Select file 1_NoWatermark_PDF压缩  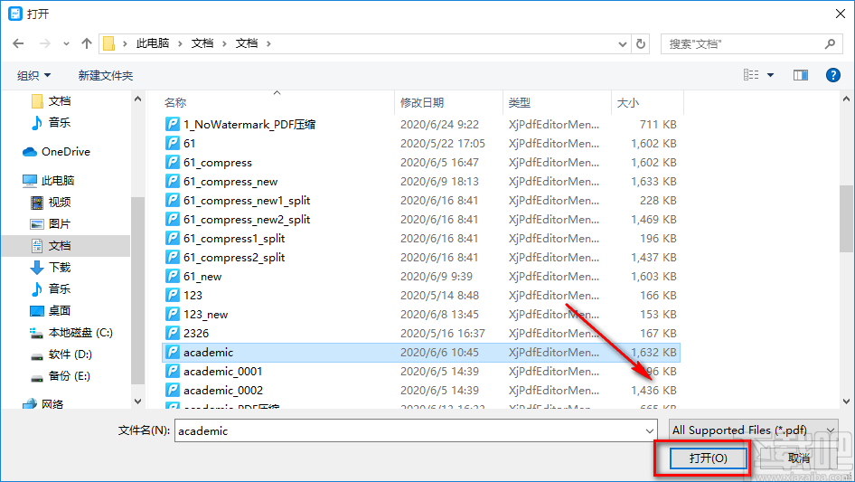coord(249,125)
